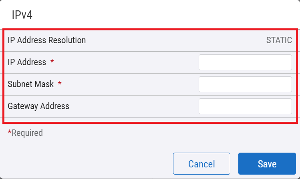Select the Gateway Address input field
300x179 pixels.
tap(245, 106)
